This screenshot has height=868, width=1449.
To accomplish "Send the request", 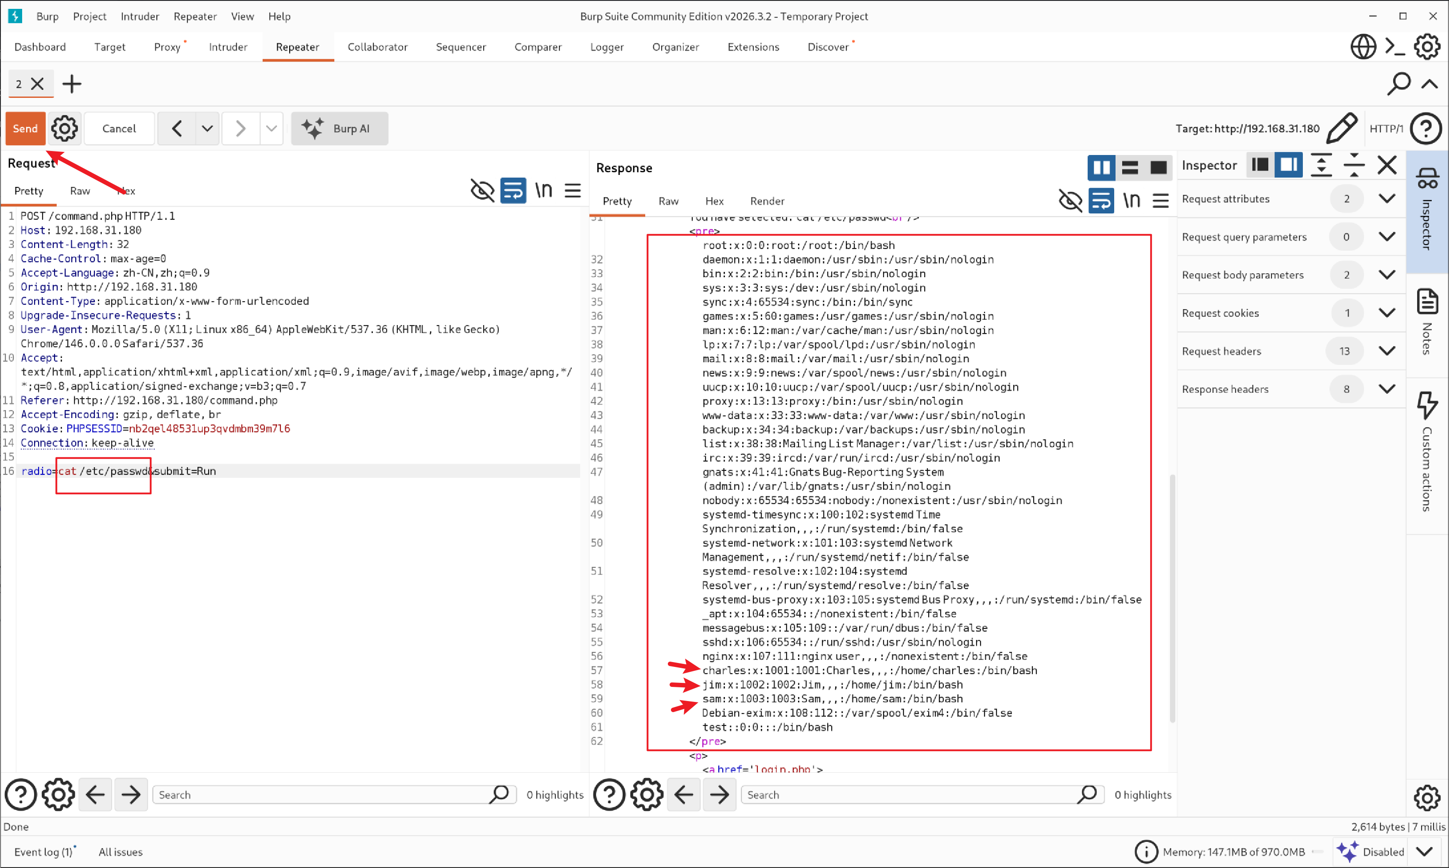I will (25, 129).
